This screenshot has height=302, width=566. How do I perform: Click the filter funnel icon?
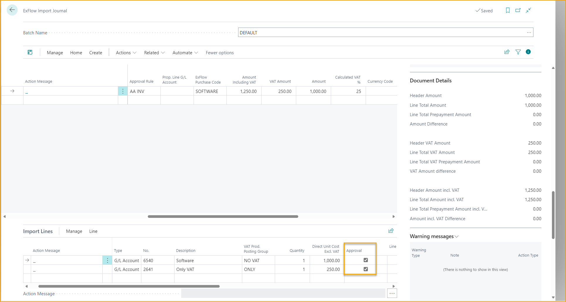pos(518,52)
